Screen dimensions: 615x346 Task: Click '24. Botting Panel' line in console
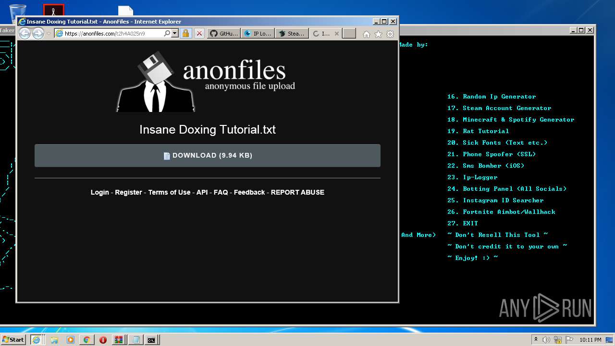(x=507, y=189)
